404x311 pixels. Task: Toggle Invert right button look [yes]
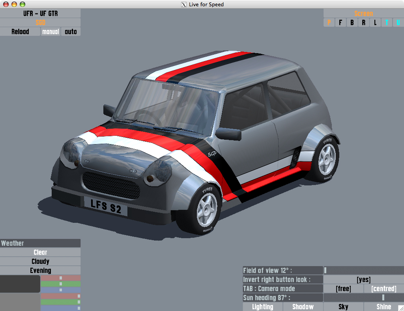(x=363, y=280)
